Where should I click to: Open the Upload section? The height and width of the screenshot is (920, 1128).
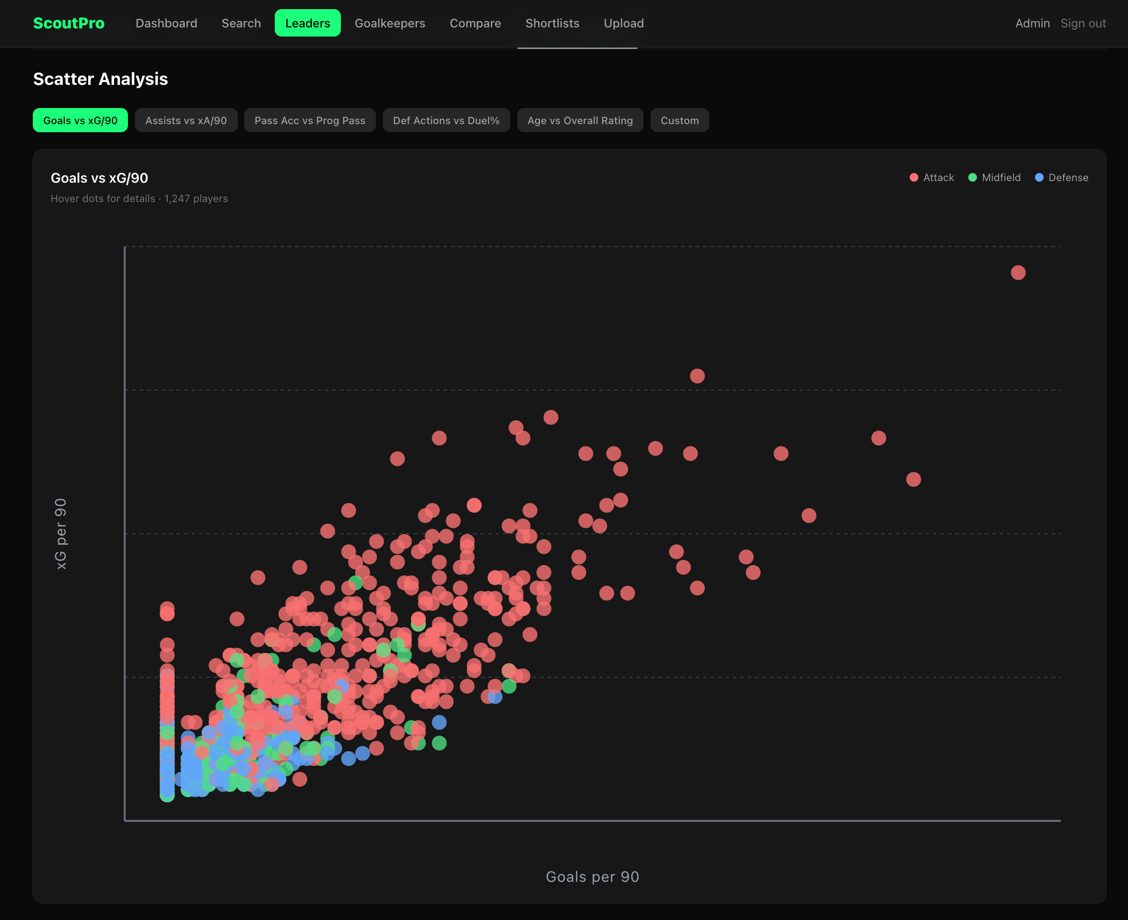[624, 23]
